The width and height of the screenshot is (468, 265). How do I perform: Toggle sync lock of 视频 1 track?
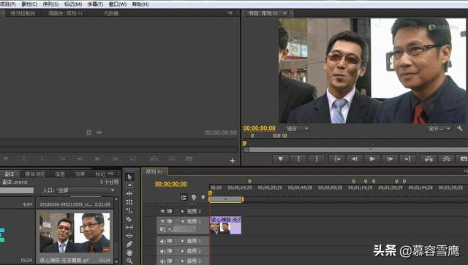(170, 221)
